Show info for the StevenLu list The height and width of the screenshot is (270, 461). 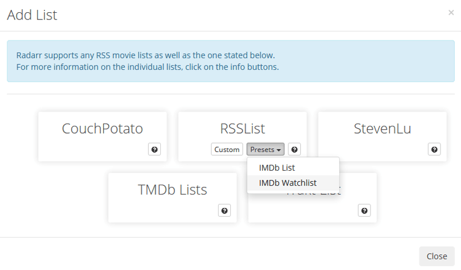pyautogui.click(x=434, y=149)
